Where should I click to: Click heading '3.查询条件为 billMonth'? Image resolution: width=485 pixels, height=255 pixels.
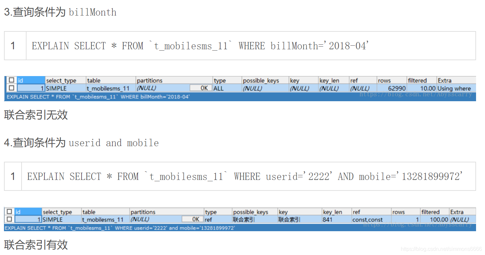tap(60, 12)
